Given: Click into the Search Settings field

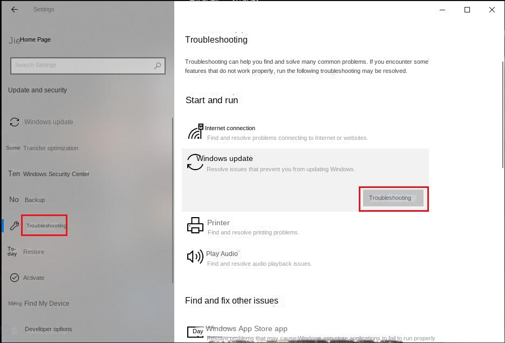Looking at the screenshot, I should point(88,66).
